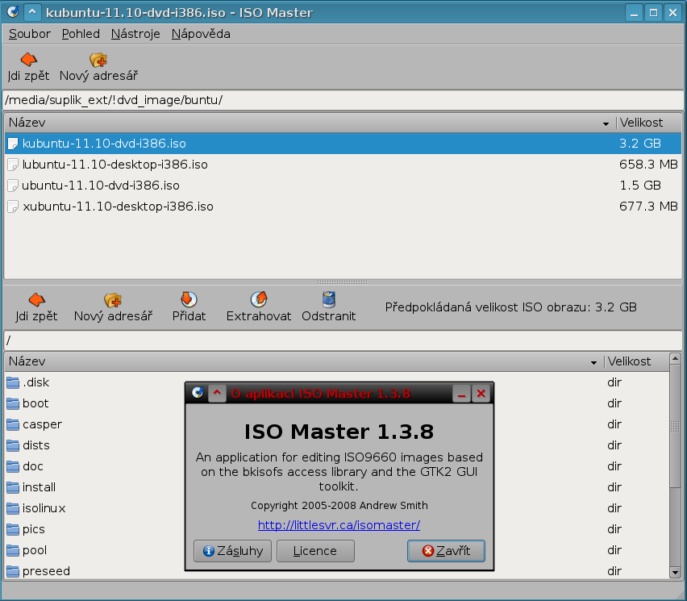
Task: Click the dir value in .disk row
Action: (614, 382)
